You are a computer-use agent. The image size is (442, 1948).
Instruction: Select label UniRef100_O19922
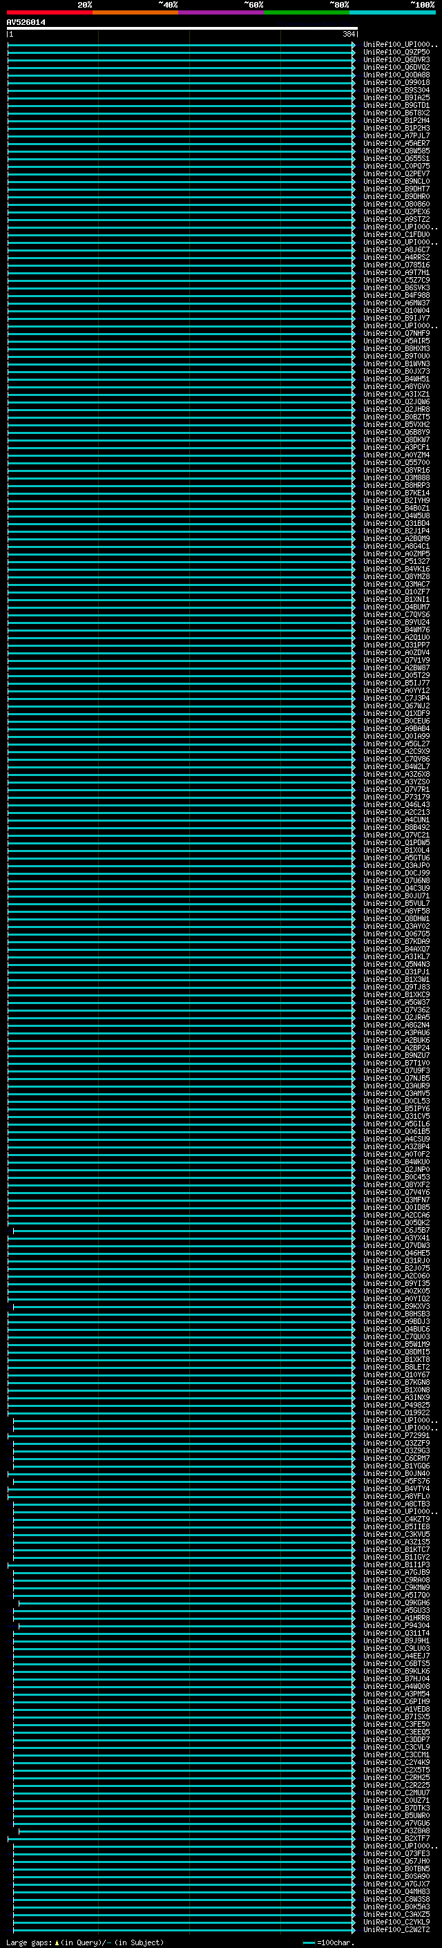click(x=396, y=1414)
